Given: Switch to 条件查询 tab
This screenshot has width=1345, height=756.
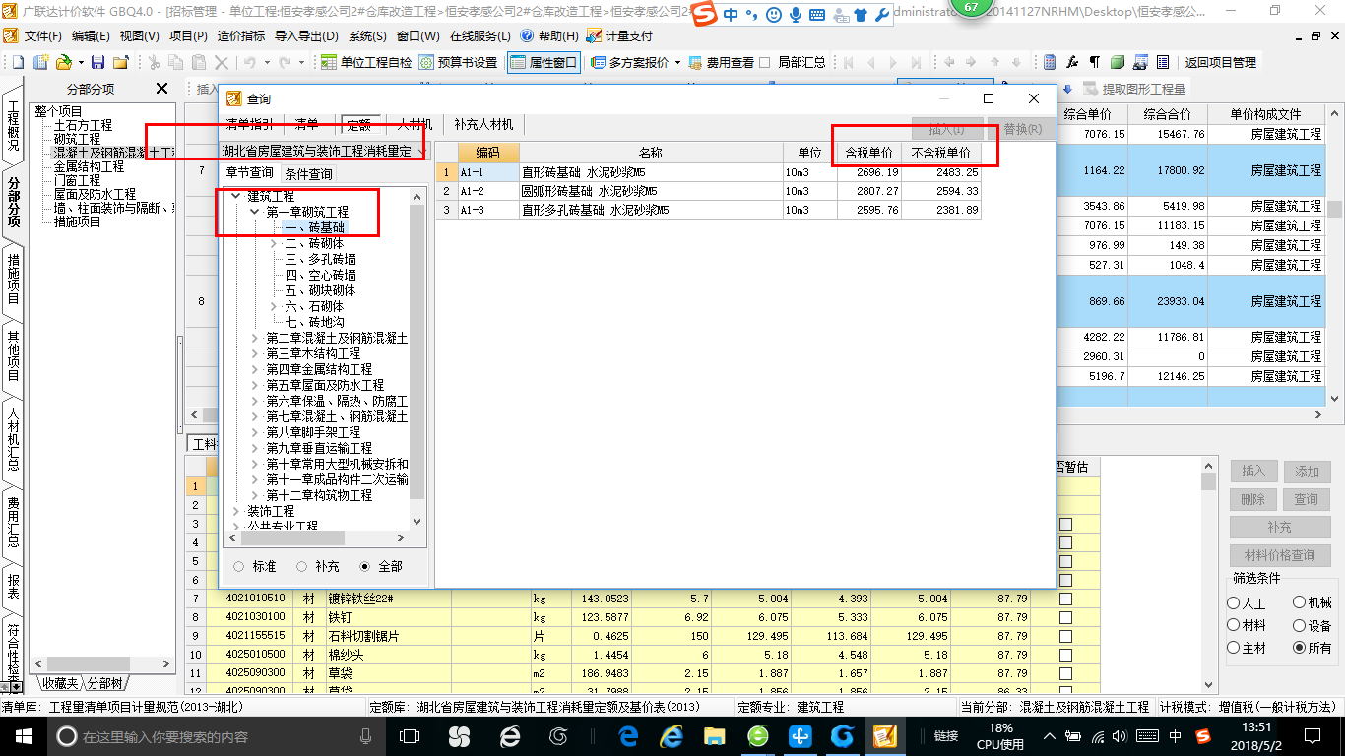Looking at the screenshot, I should 308,173.
